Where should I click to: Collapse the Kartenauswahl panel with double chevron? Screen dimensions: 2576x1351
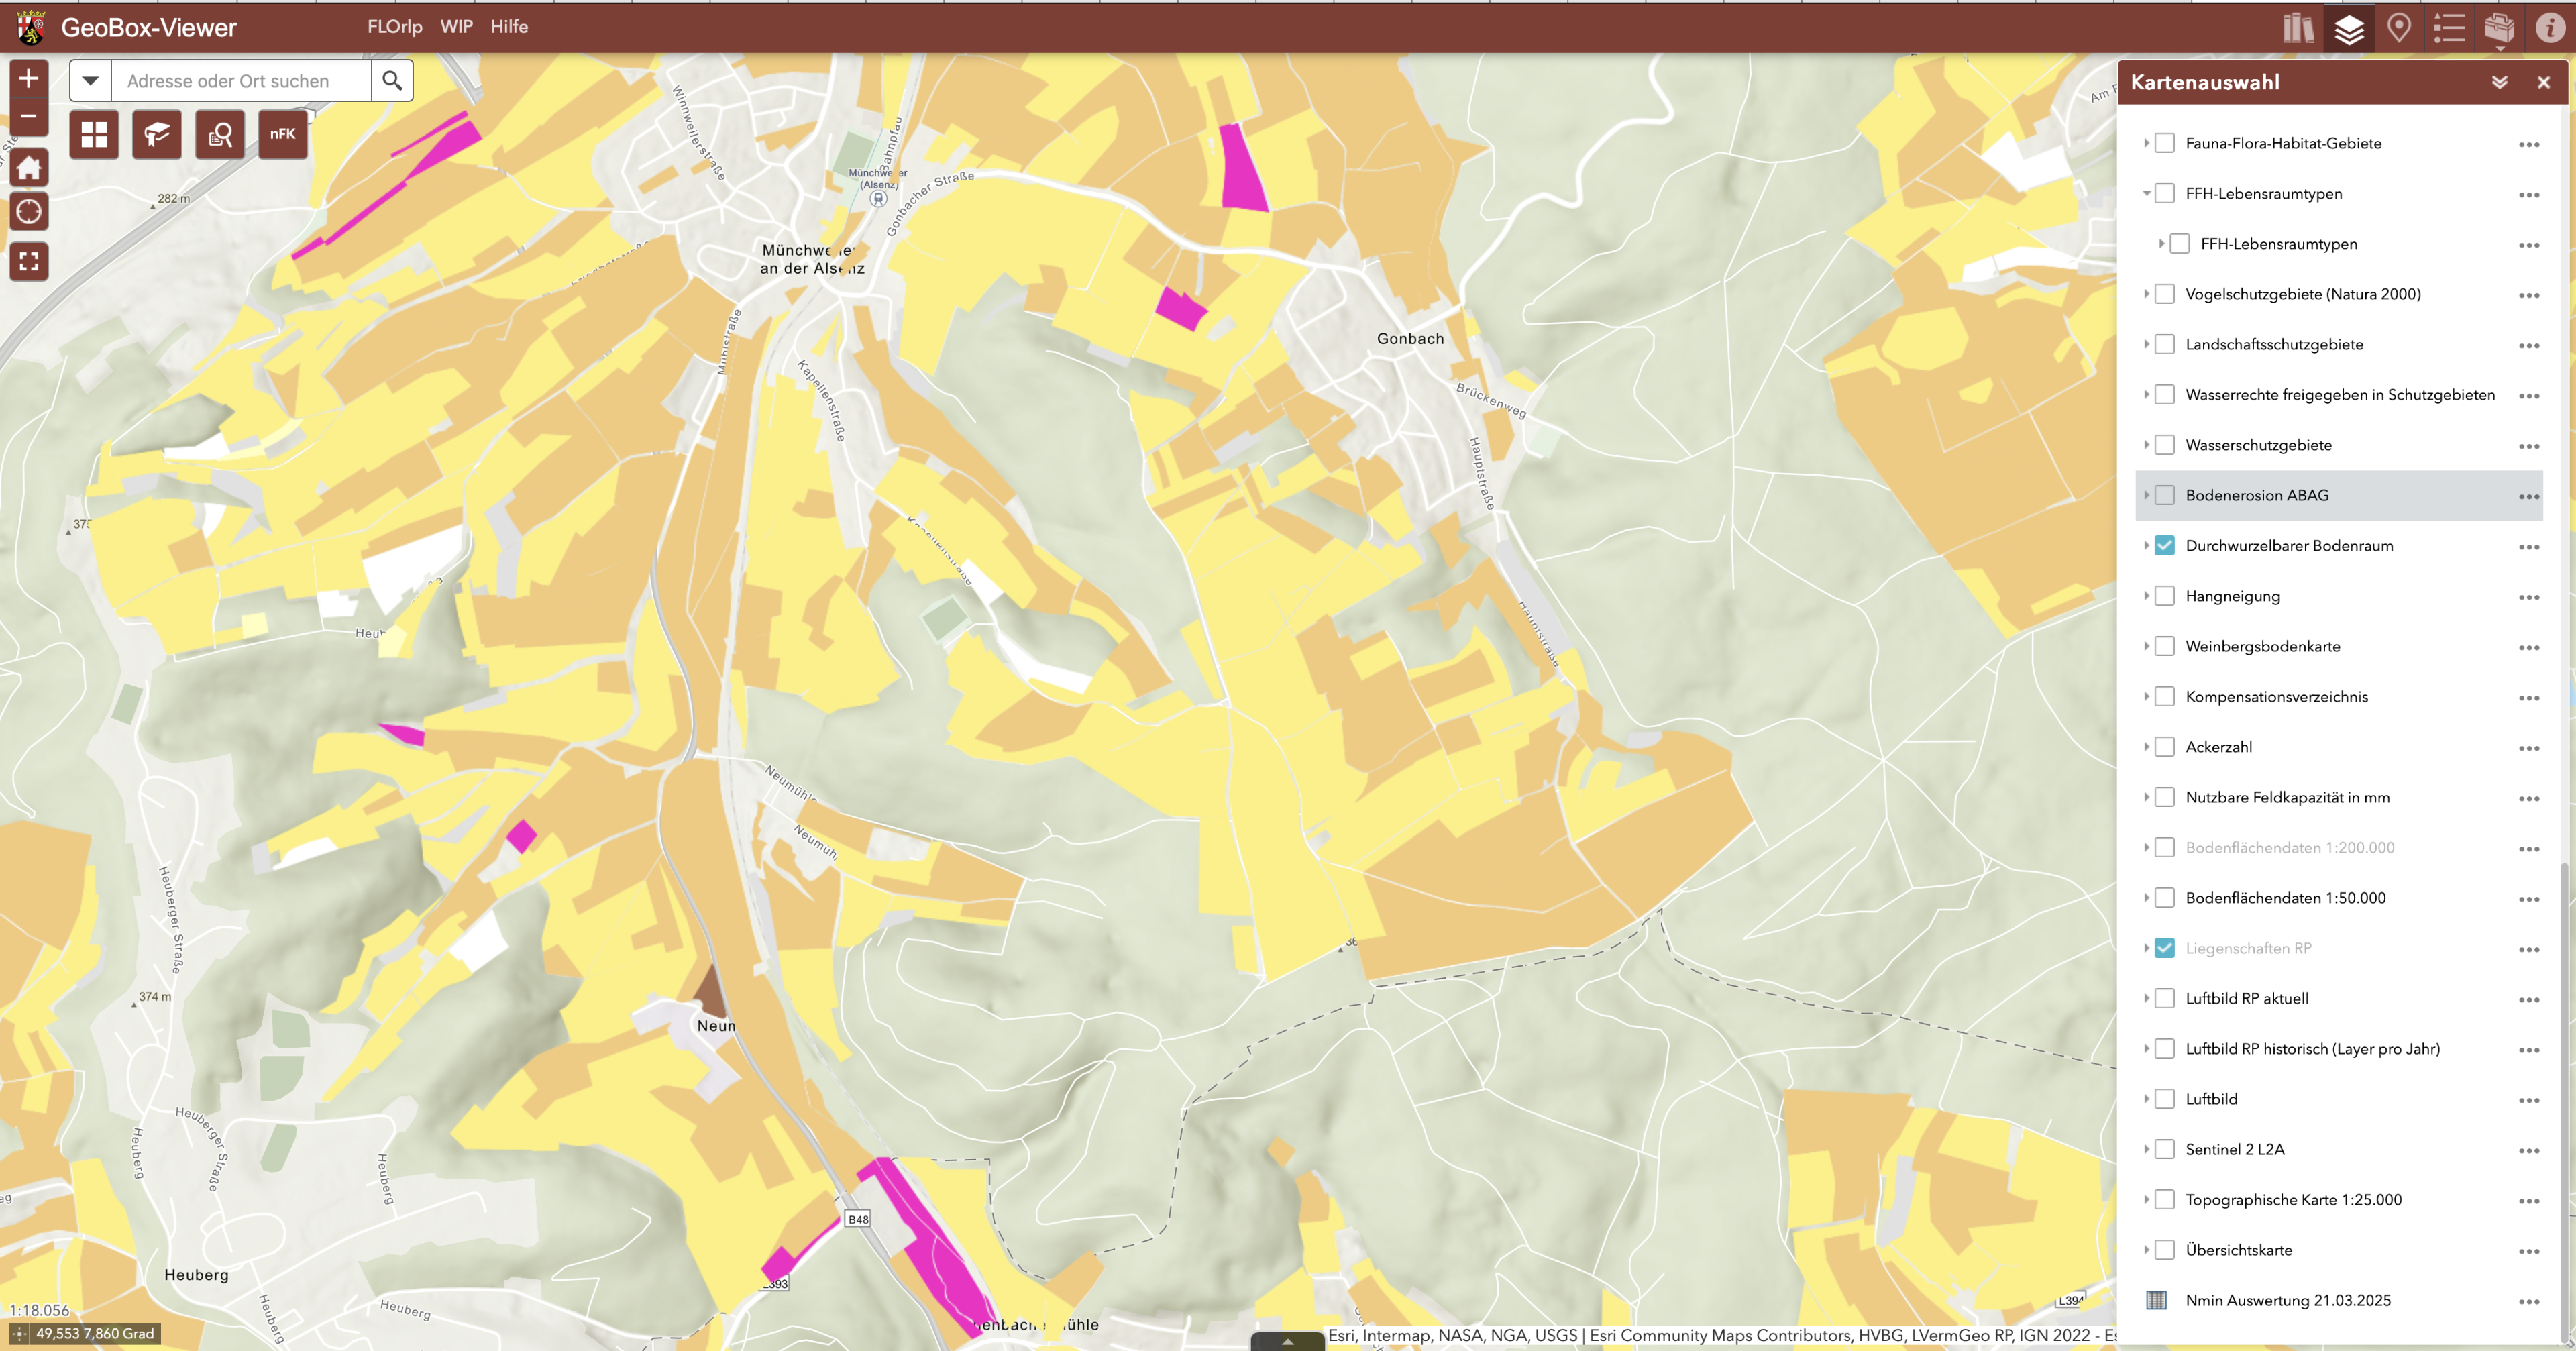coord(2499,82)
